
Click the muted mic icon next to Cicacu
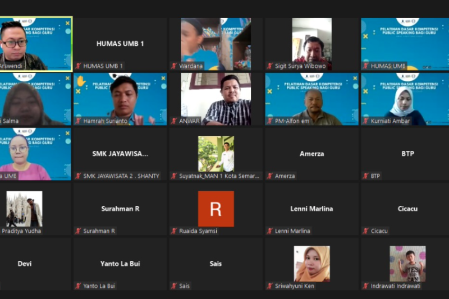point(366,231)
